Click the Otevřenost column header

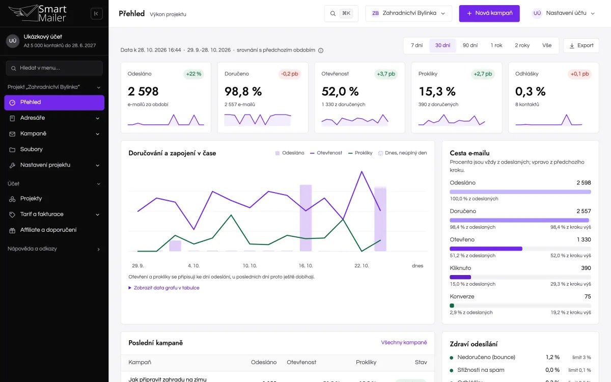[301, 362]
